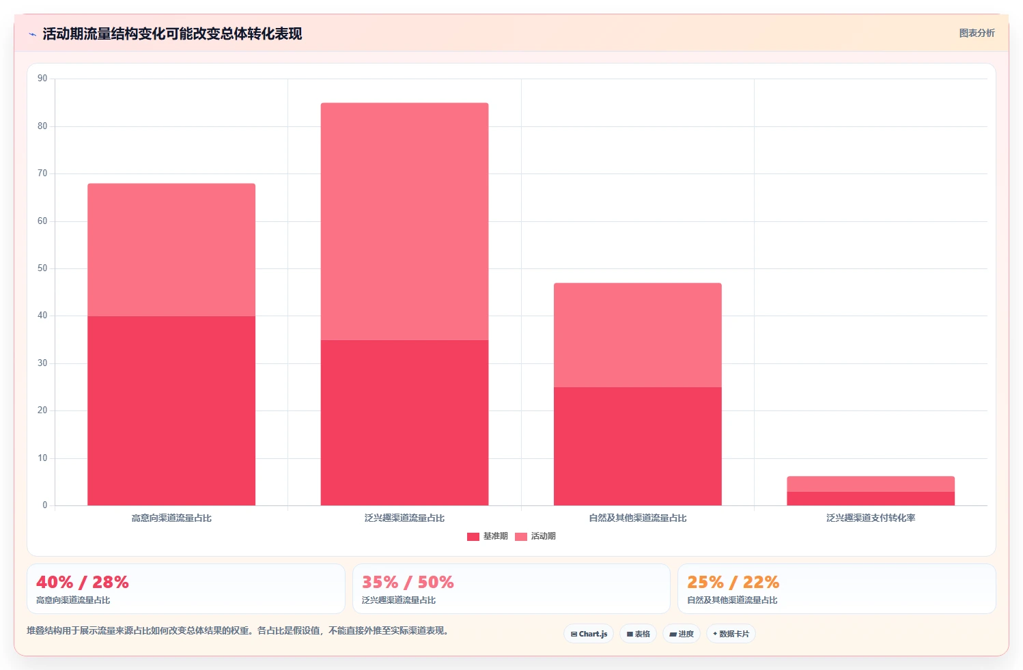This screenshot has width=1023, height=670.
Task: Click the 活动期 bar segment for 泛兴趣渠道流量占比
Action: point(404,221)
